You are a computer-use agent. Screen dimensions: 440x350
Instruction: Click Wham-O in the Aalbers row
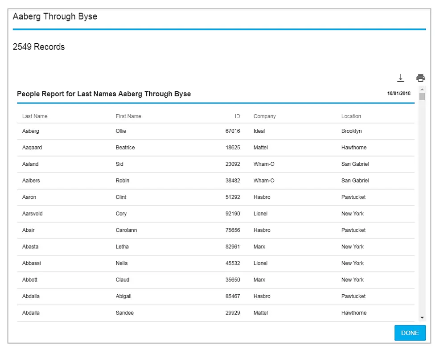pos(264,181)
